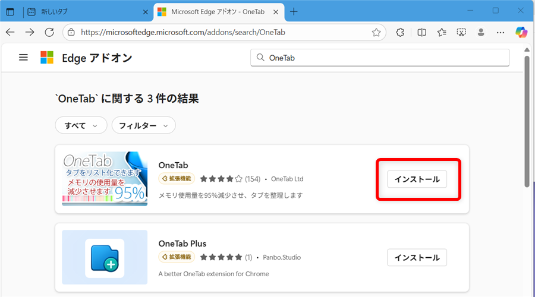Go forward with the arrow button

point(30,33)
